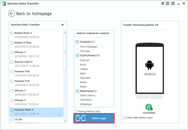Open the settings gear icon
This screenshot has height=130, width=188.
tap(163, 4)
